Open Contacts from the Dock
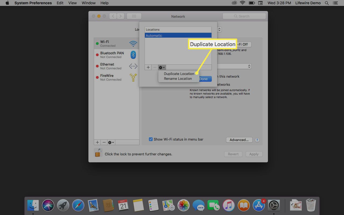This screenshot has height=215, width=344. click(108, 206)
